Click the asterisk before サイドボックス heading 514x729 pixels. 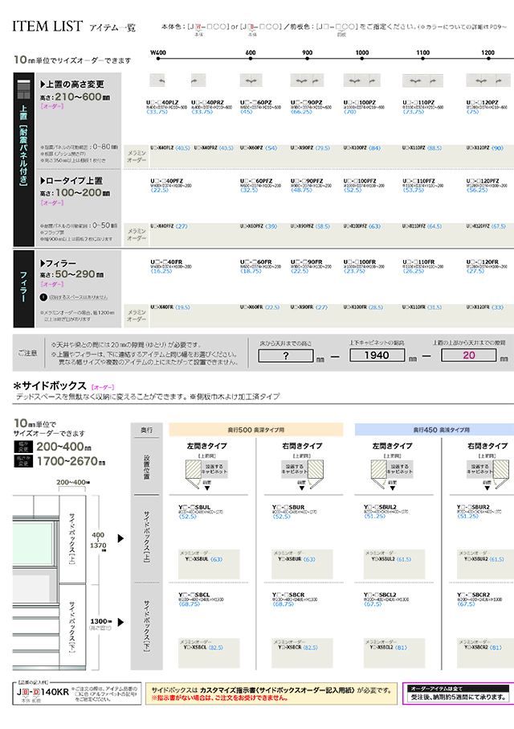click(16, 386)
